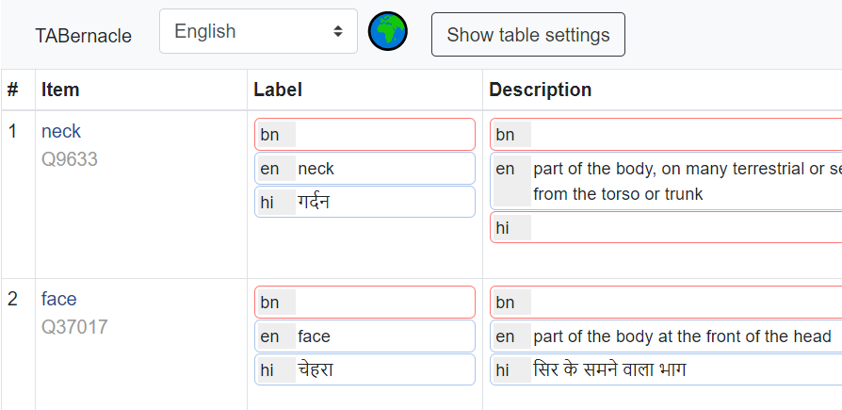This screenshot has height=410, width=842.
Task: Click Hindi label field for face
Action: click(x=382, y=370)
